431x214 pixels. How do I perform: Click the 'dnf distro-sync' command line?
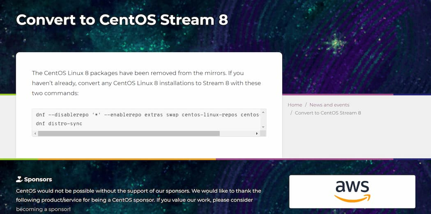(x=59, y=123)
